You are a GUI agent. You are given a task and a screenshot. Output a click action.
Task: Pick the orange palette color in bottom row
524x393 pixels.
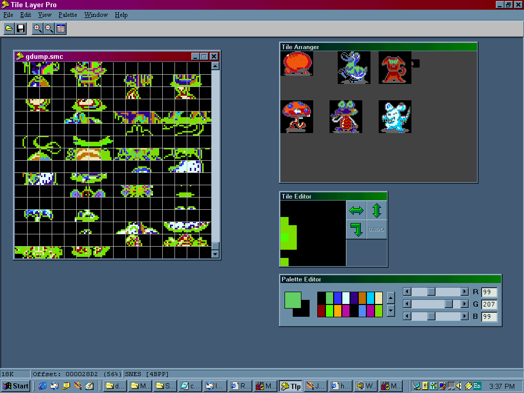pos(338,311)
